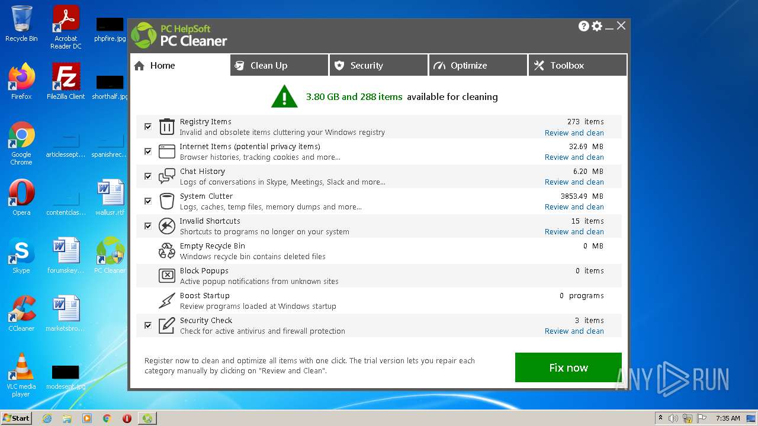Open CCleaner desktop shortcut
Screen dimensions: 758x426
[x=21, y=314]
